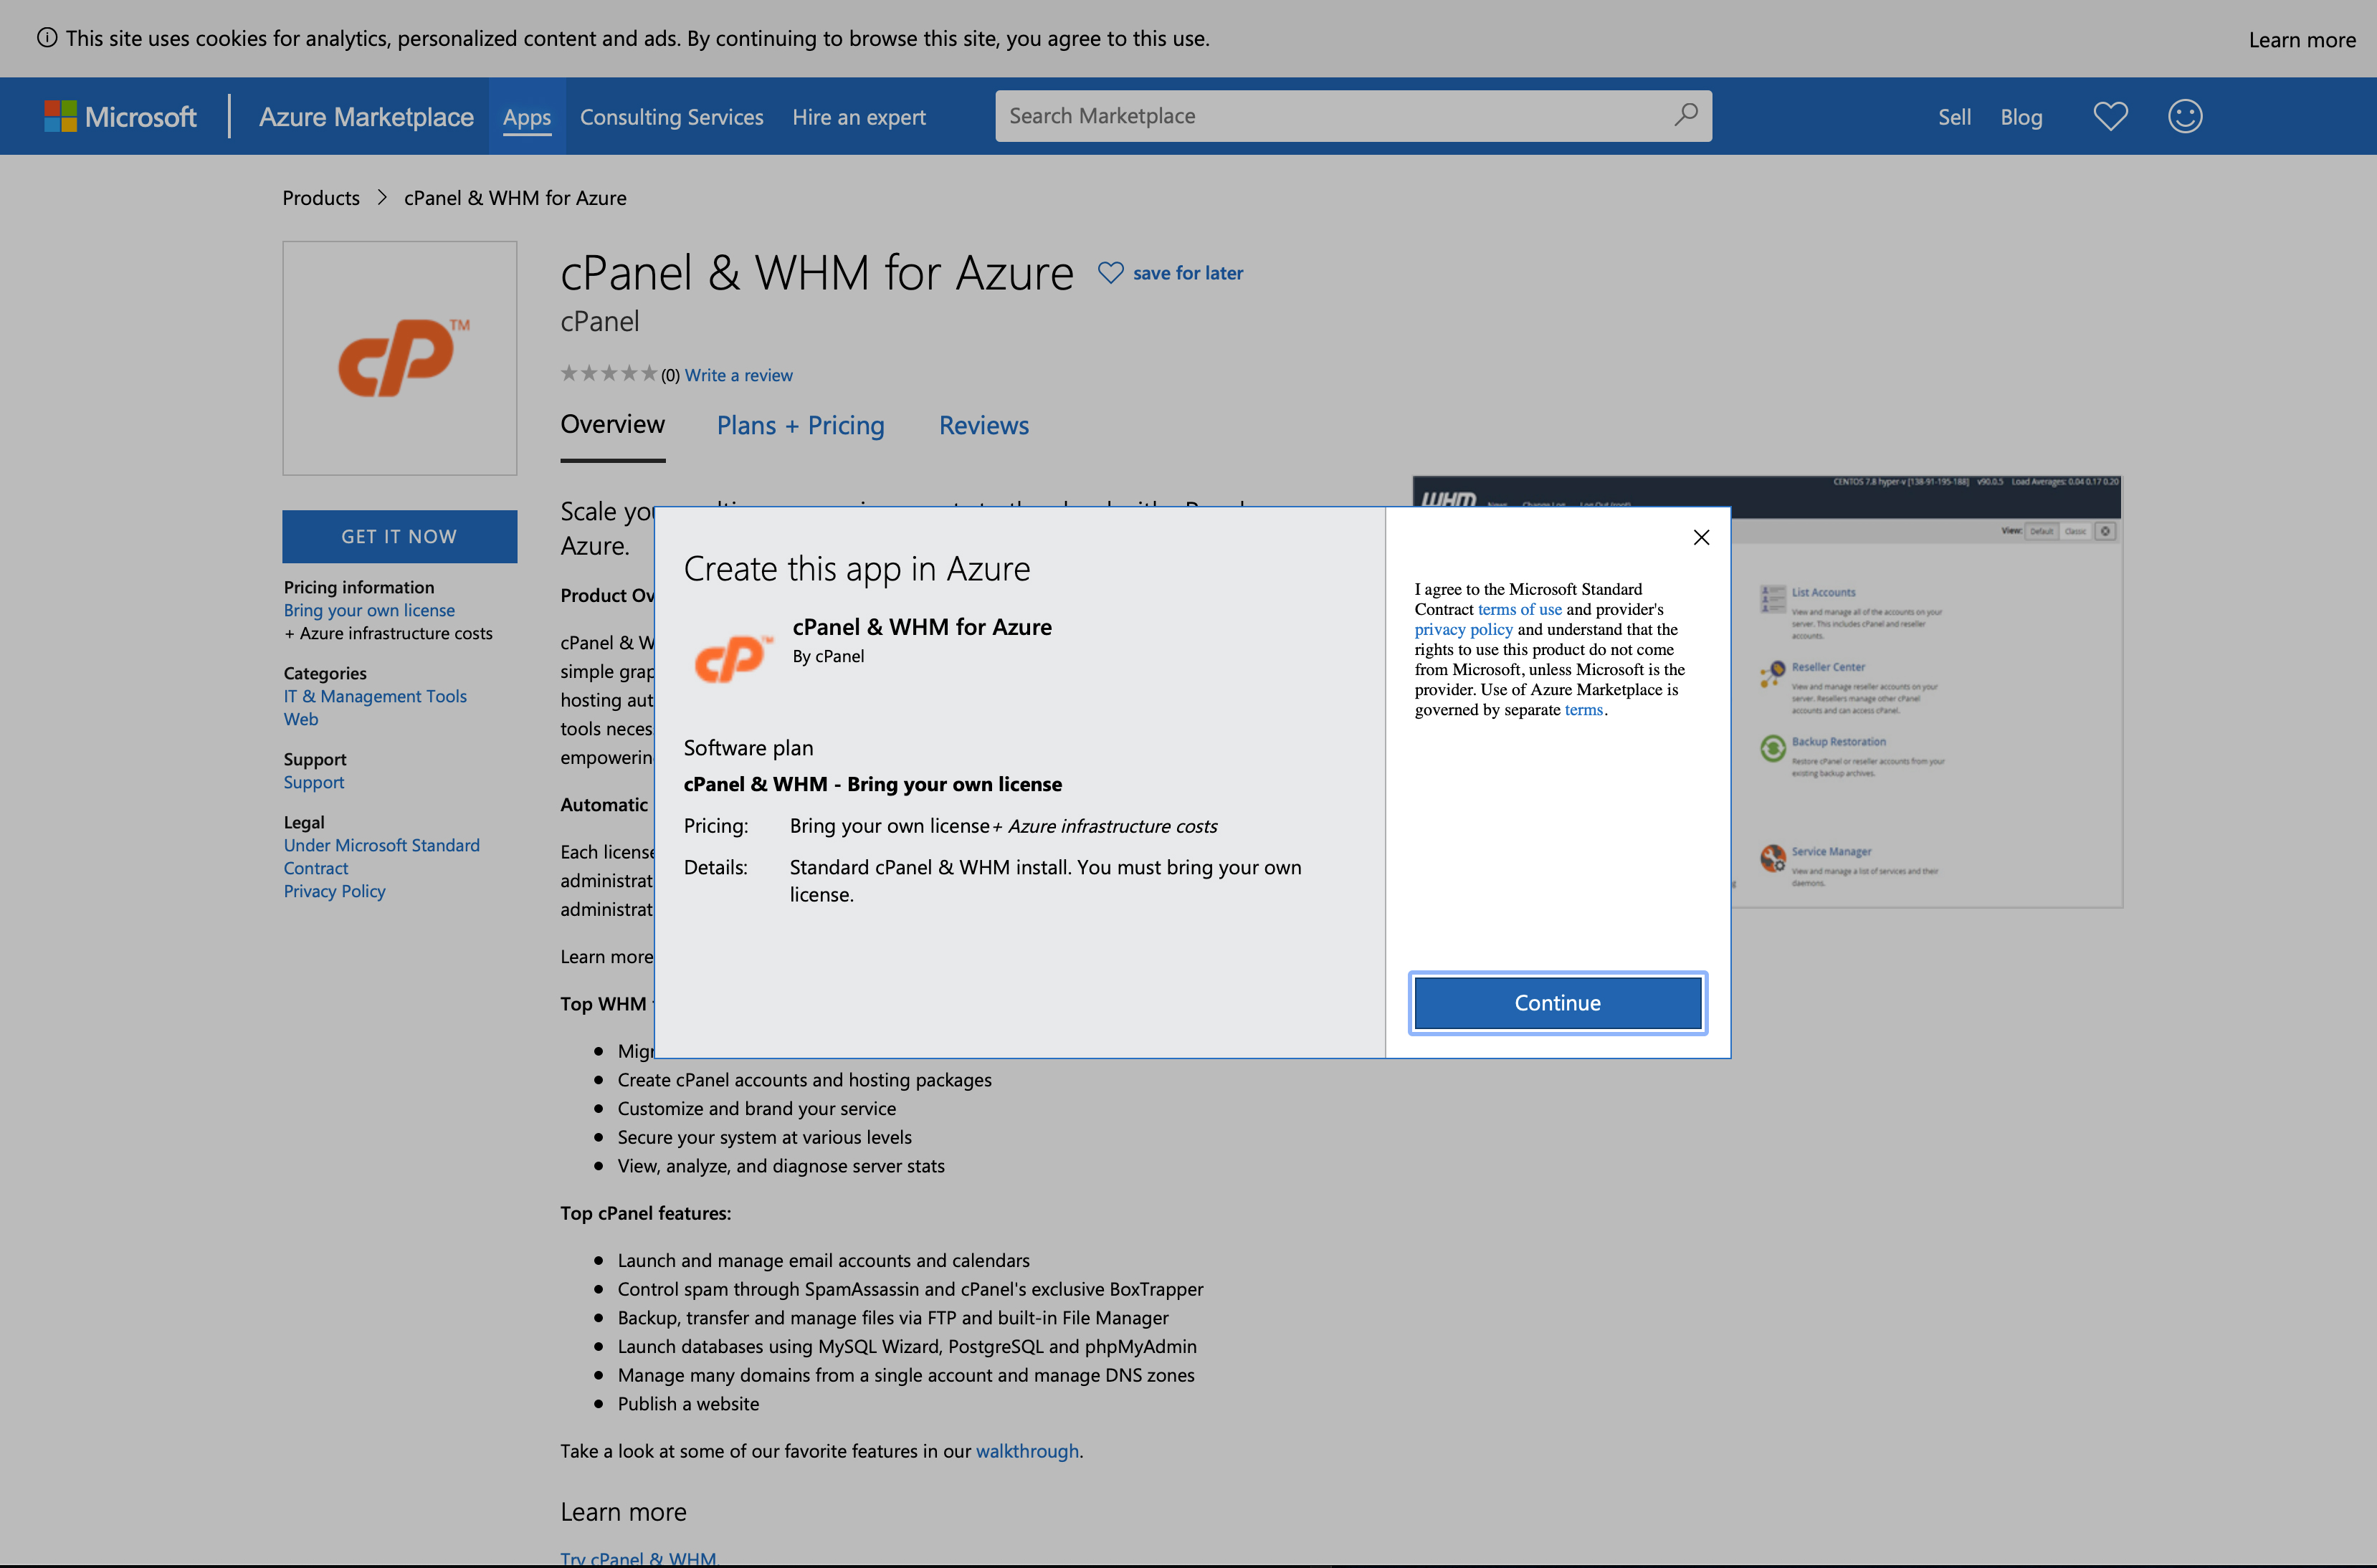Switch to the Plans + Pricing tab

800,425
